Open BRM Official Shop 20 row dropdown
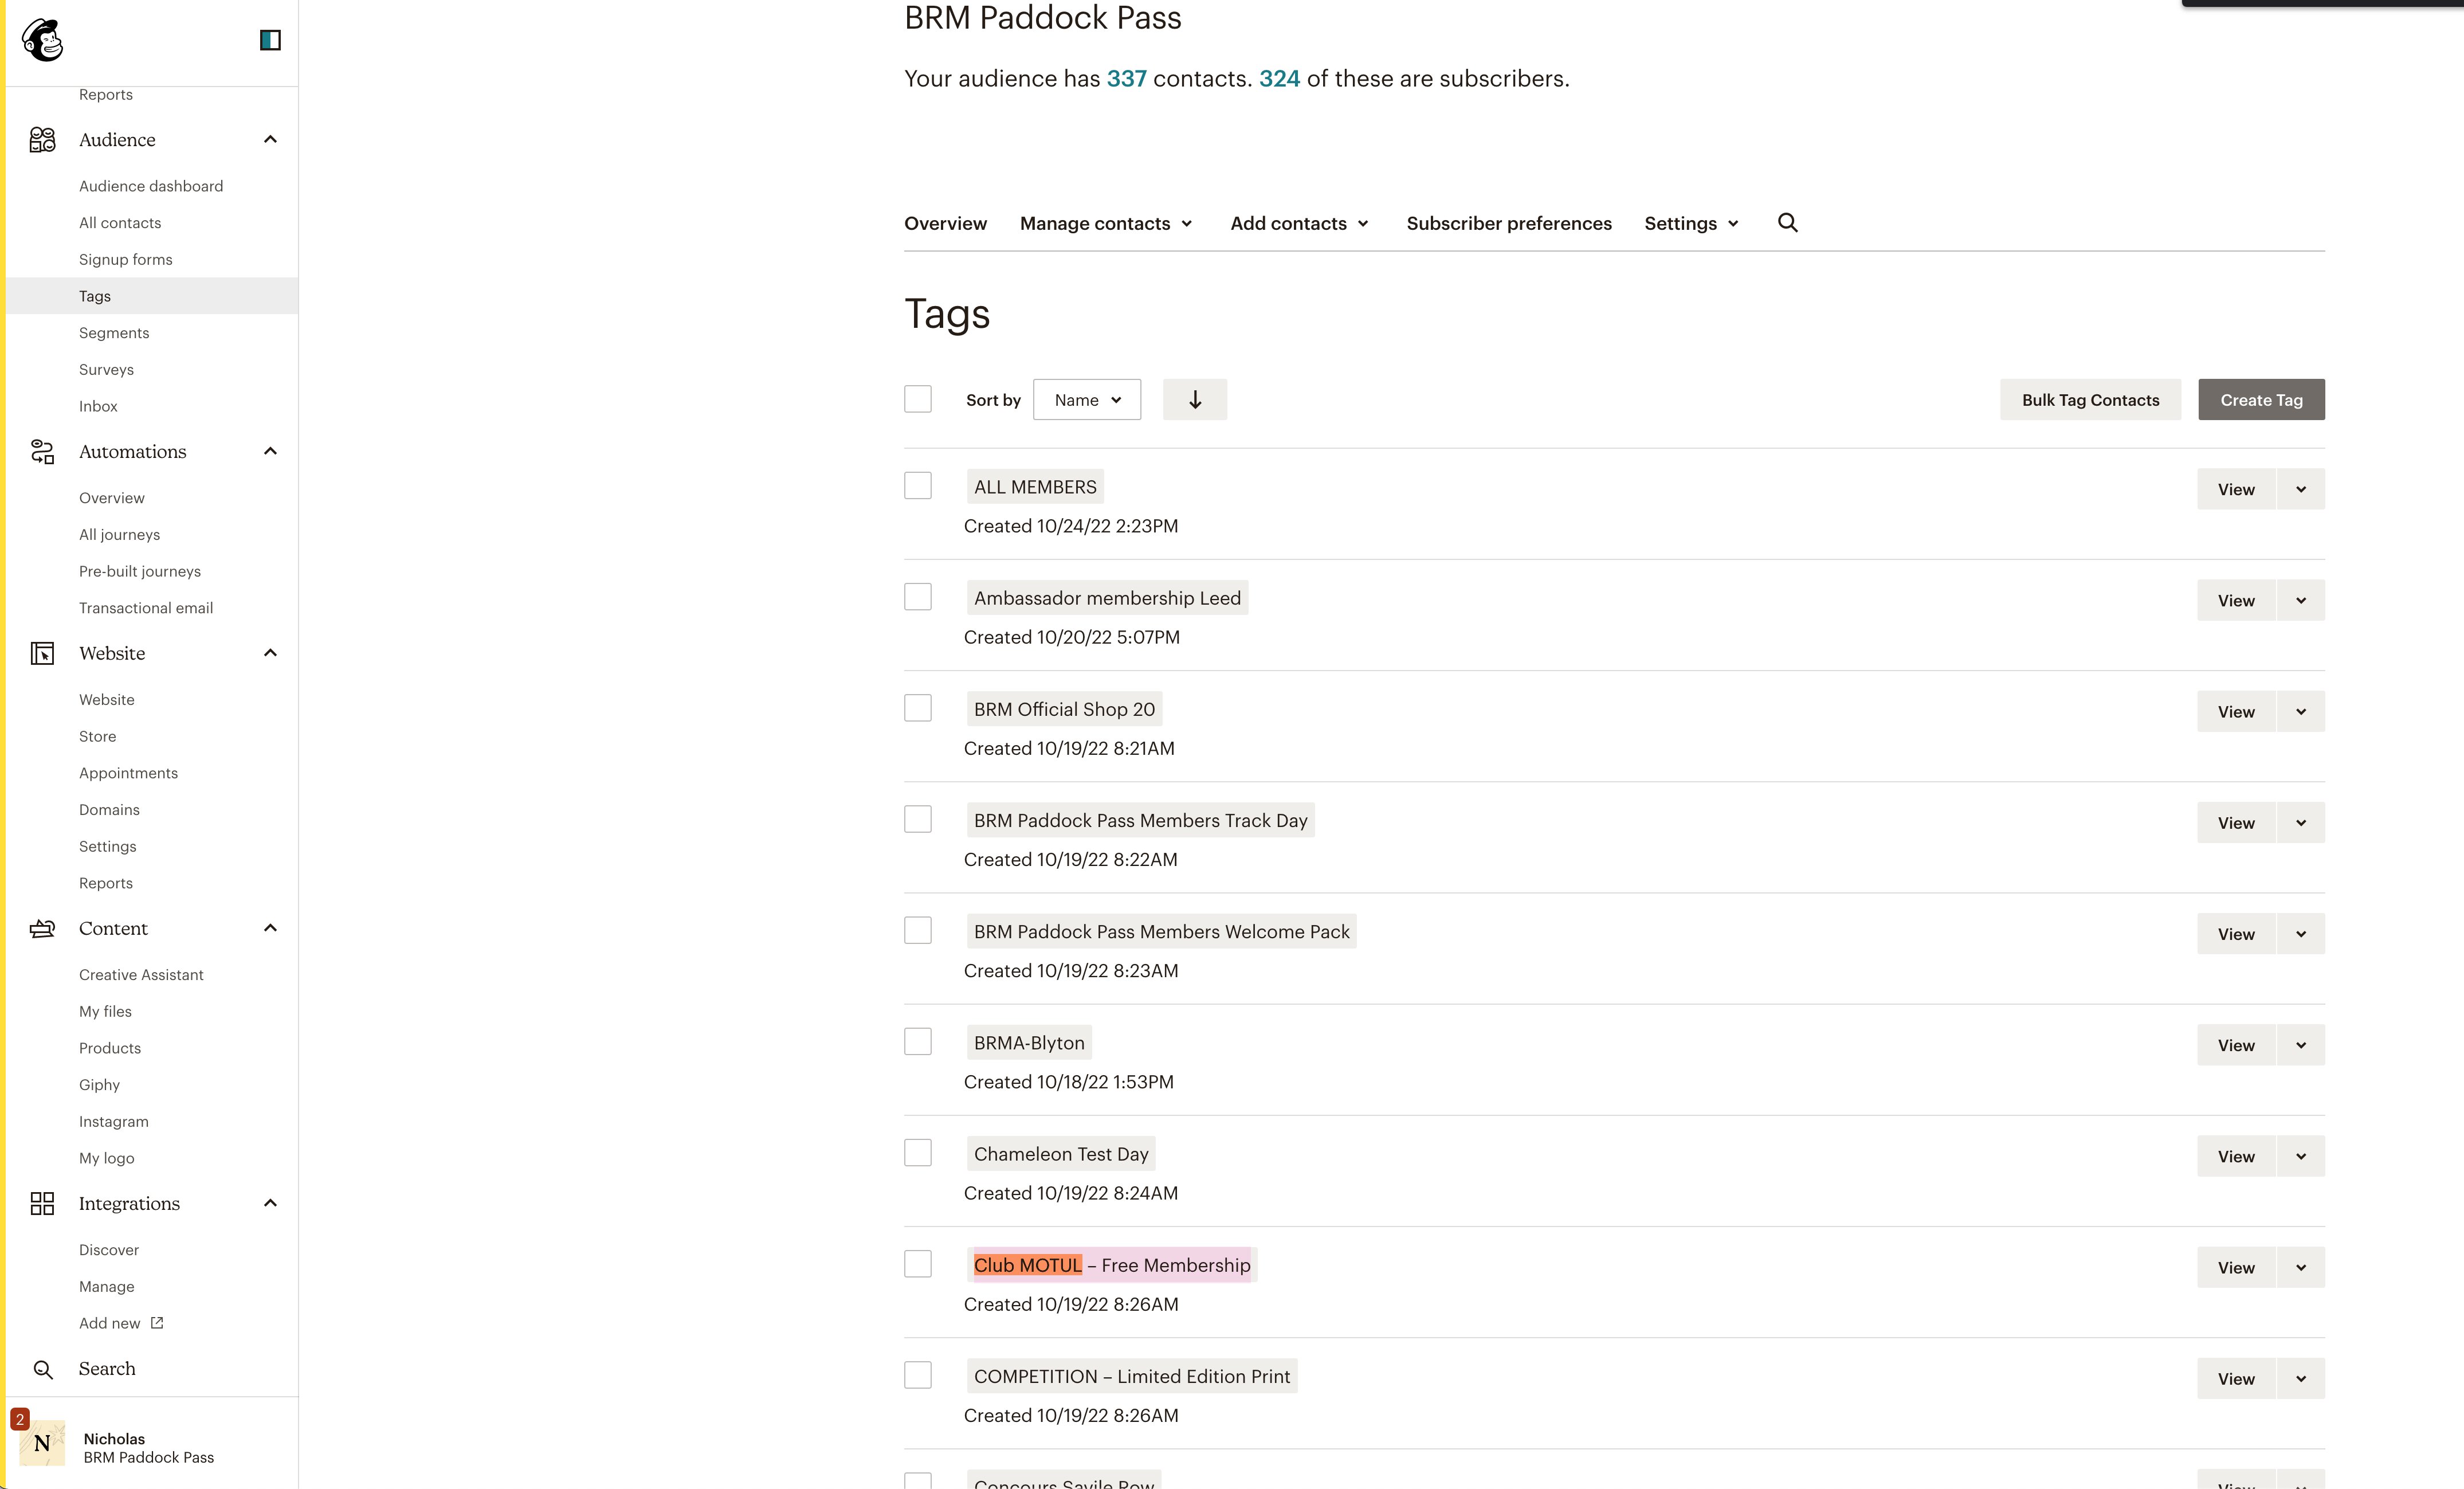Screen dimensions: 2464x1489 click(x=2301, y=712)
